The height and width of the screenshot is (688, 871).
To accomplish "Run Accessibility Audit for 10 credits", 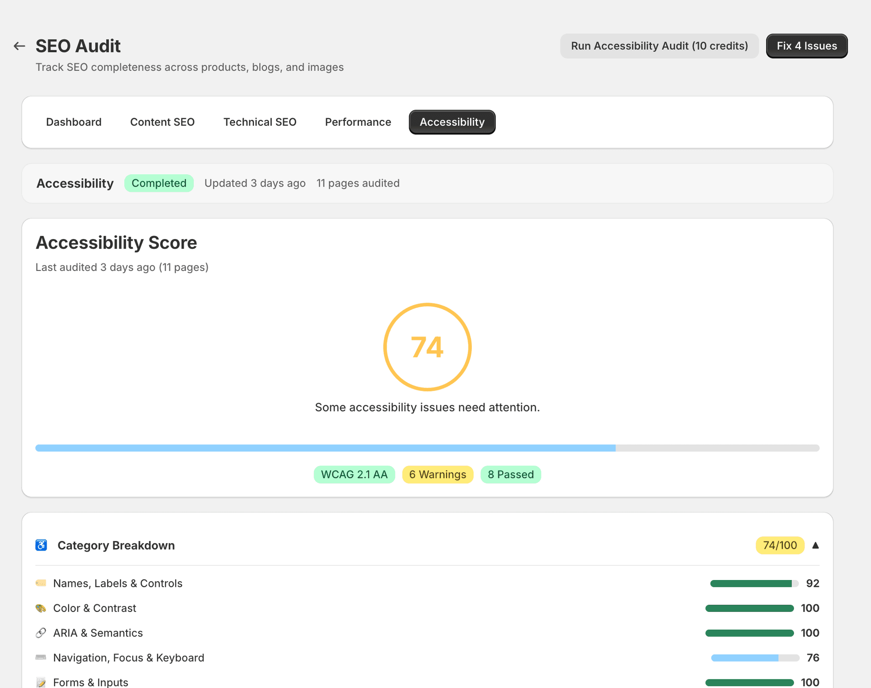I will [x=659, y=46].
